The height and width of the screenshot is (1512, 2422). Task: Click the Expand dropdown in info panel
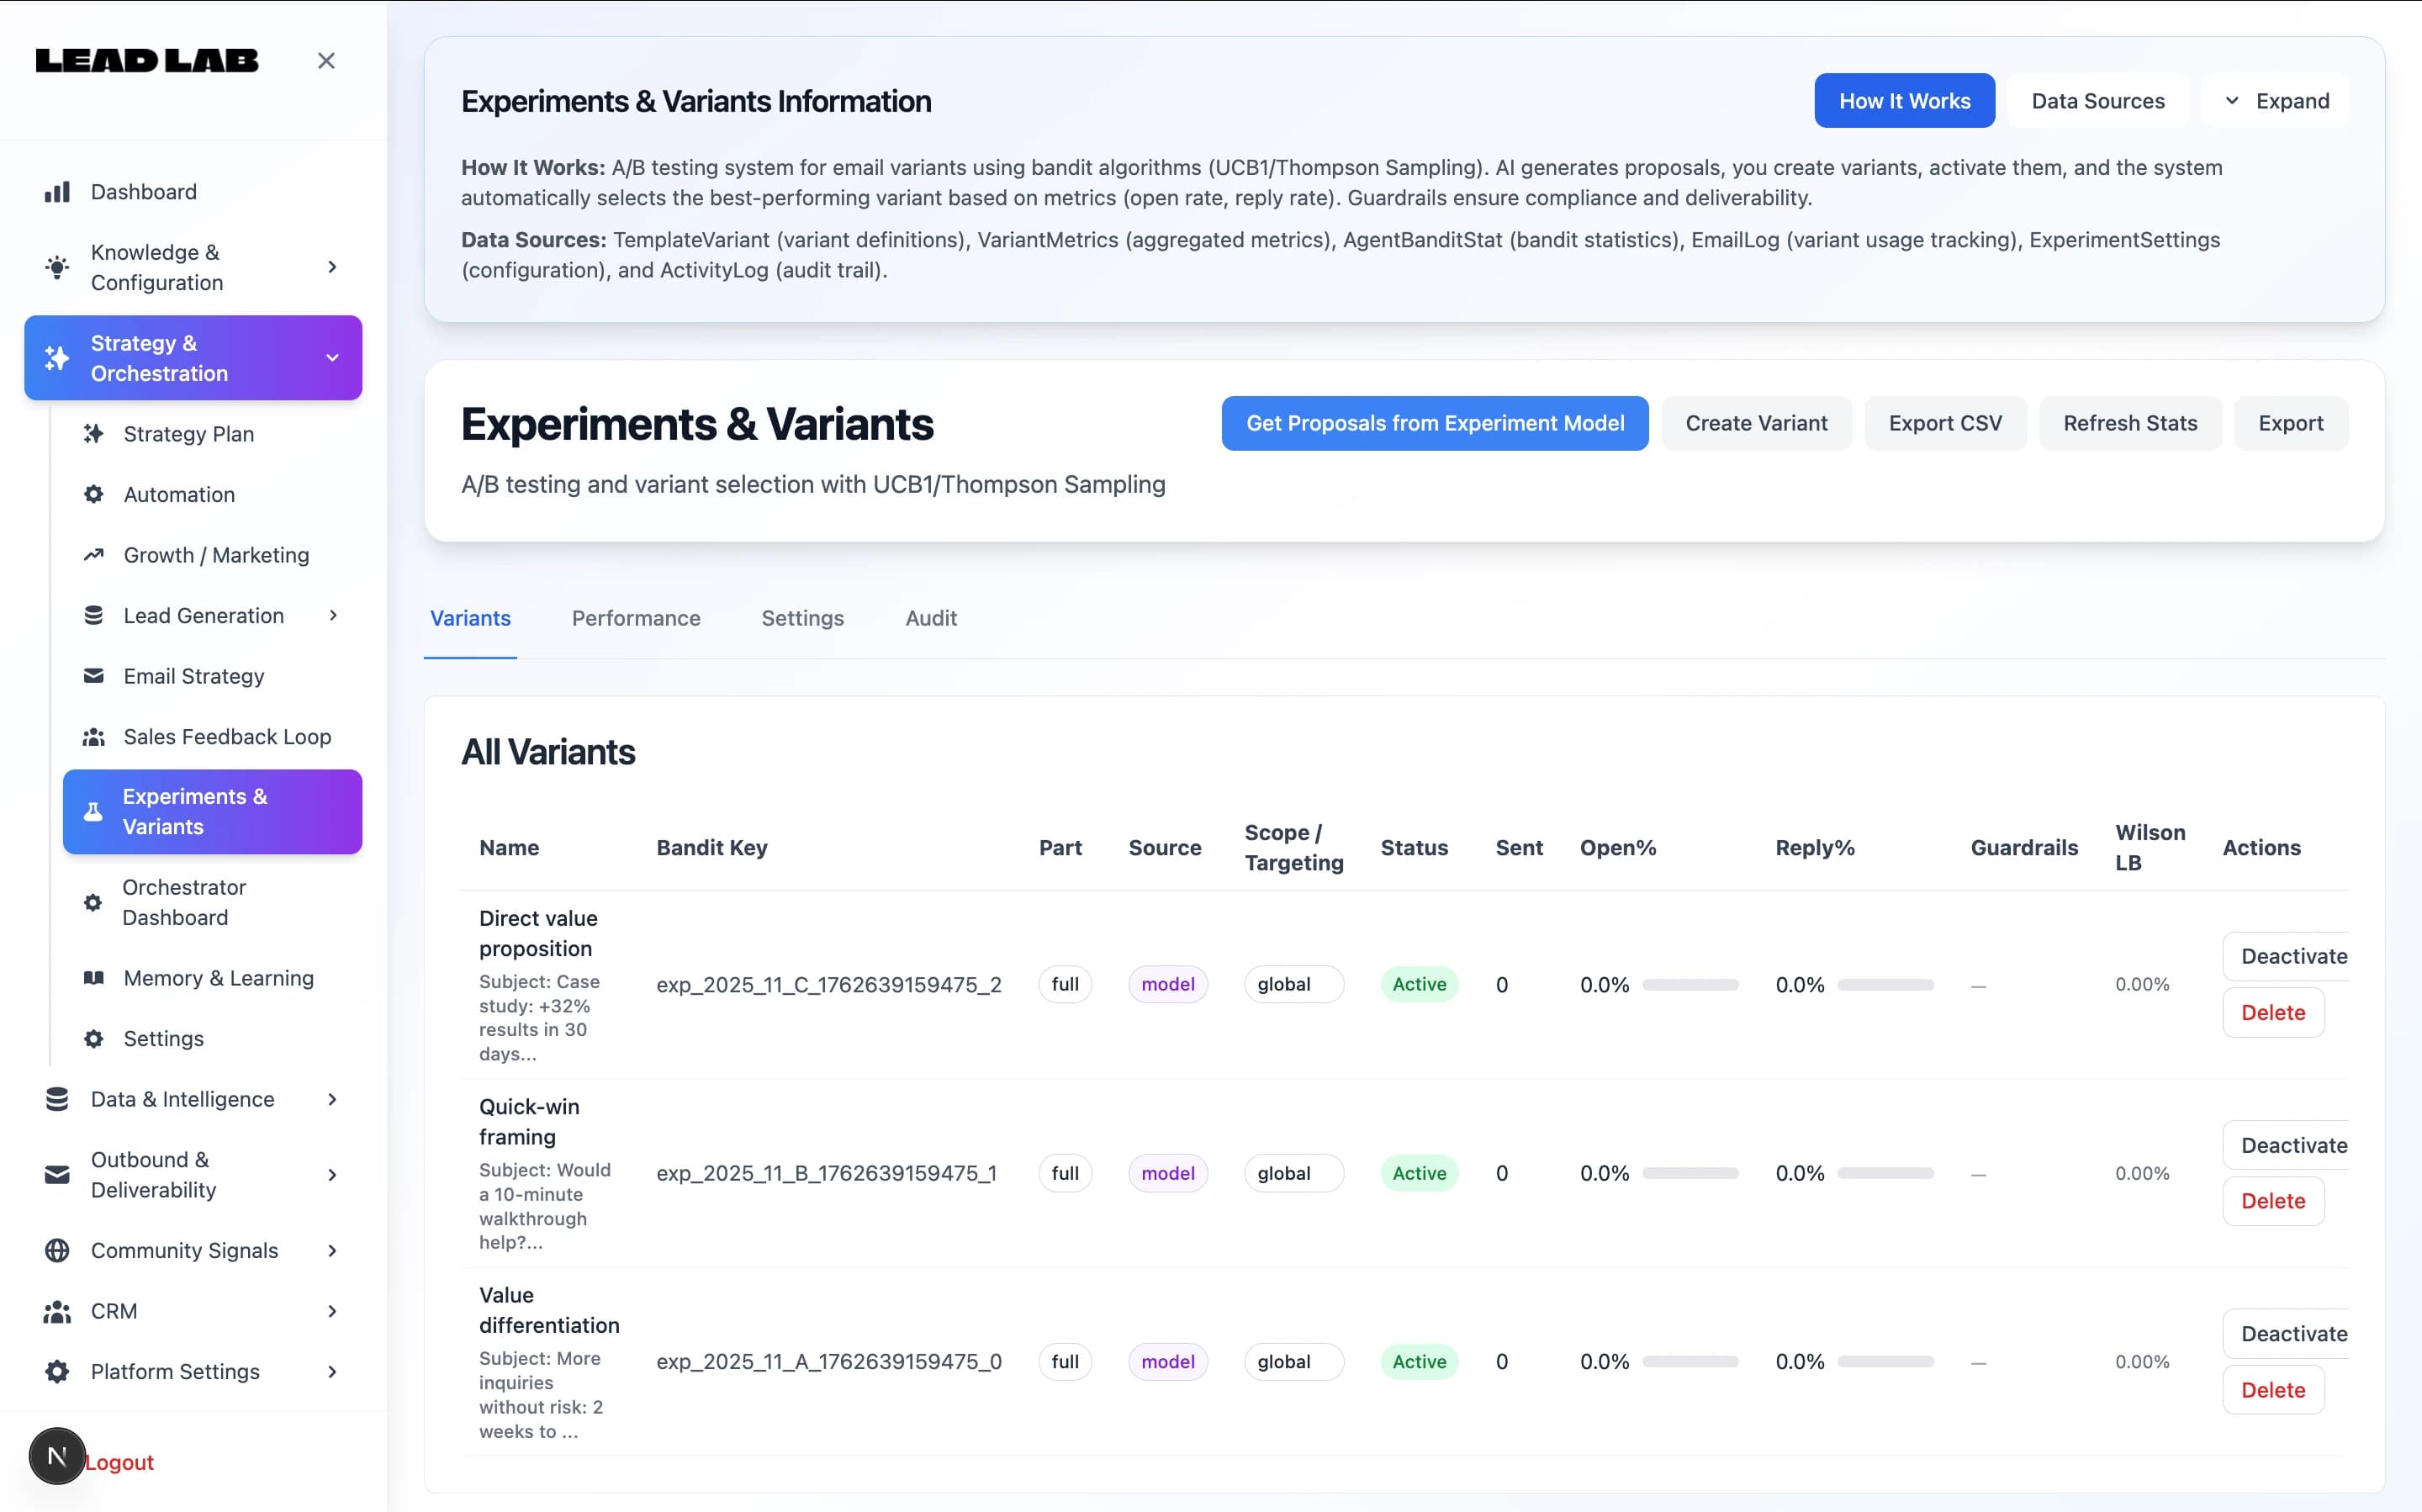click(2275, 101)
